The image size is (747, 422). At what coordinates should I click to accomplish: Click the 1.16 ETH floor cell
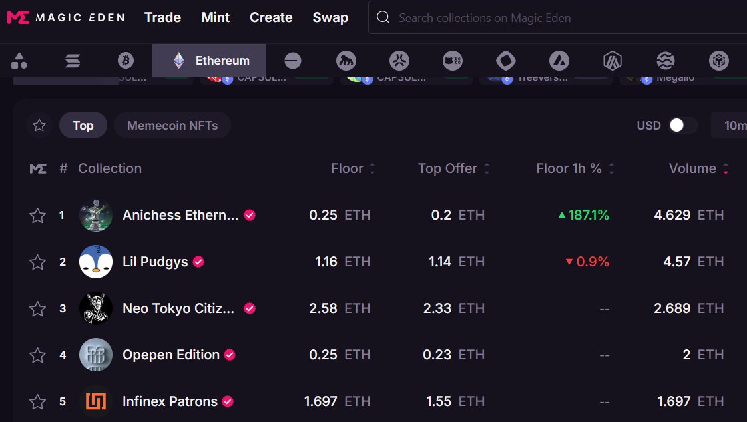[x=342, y=262]
